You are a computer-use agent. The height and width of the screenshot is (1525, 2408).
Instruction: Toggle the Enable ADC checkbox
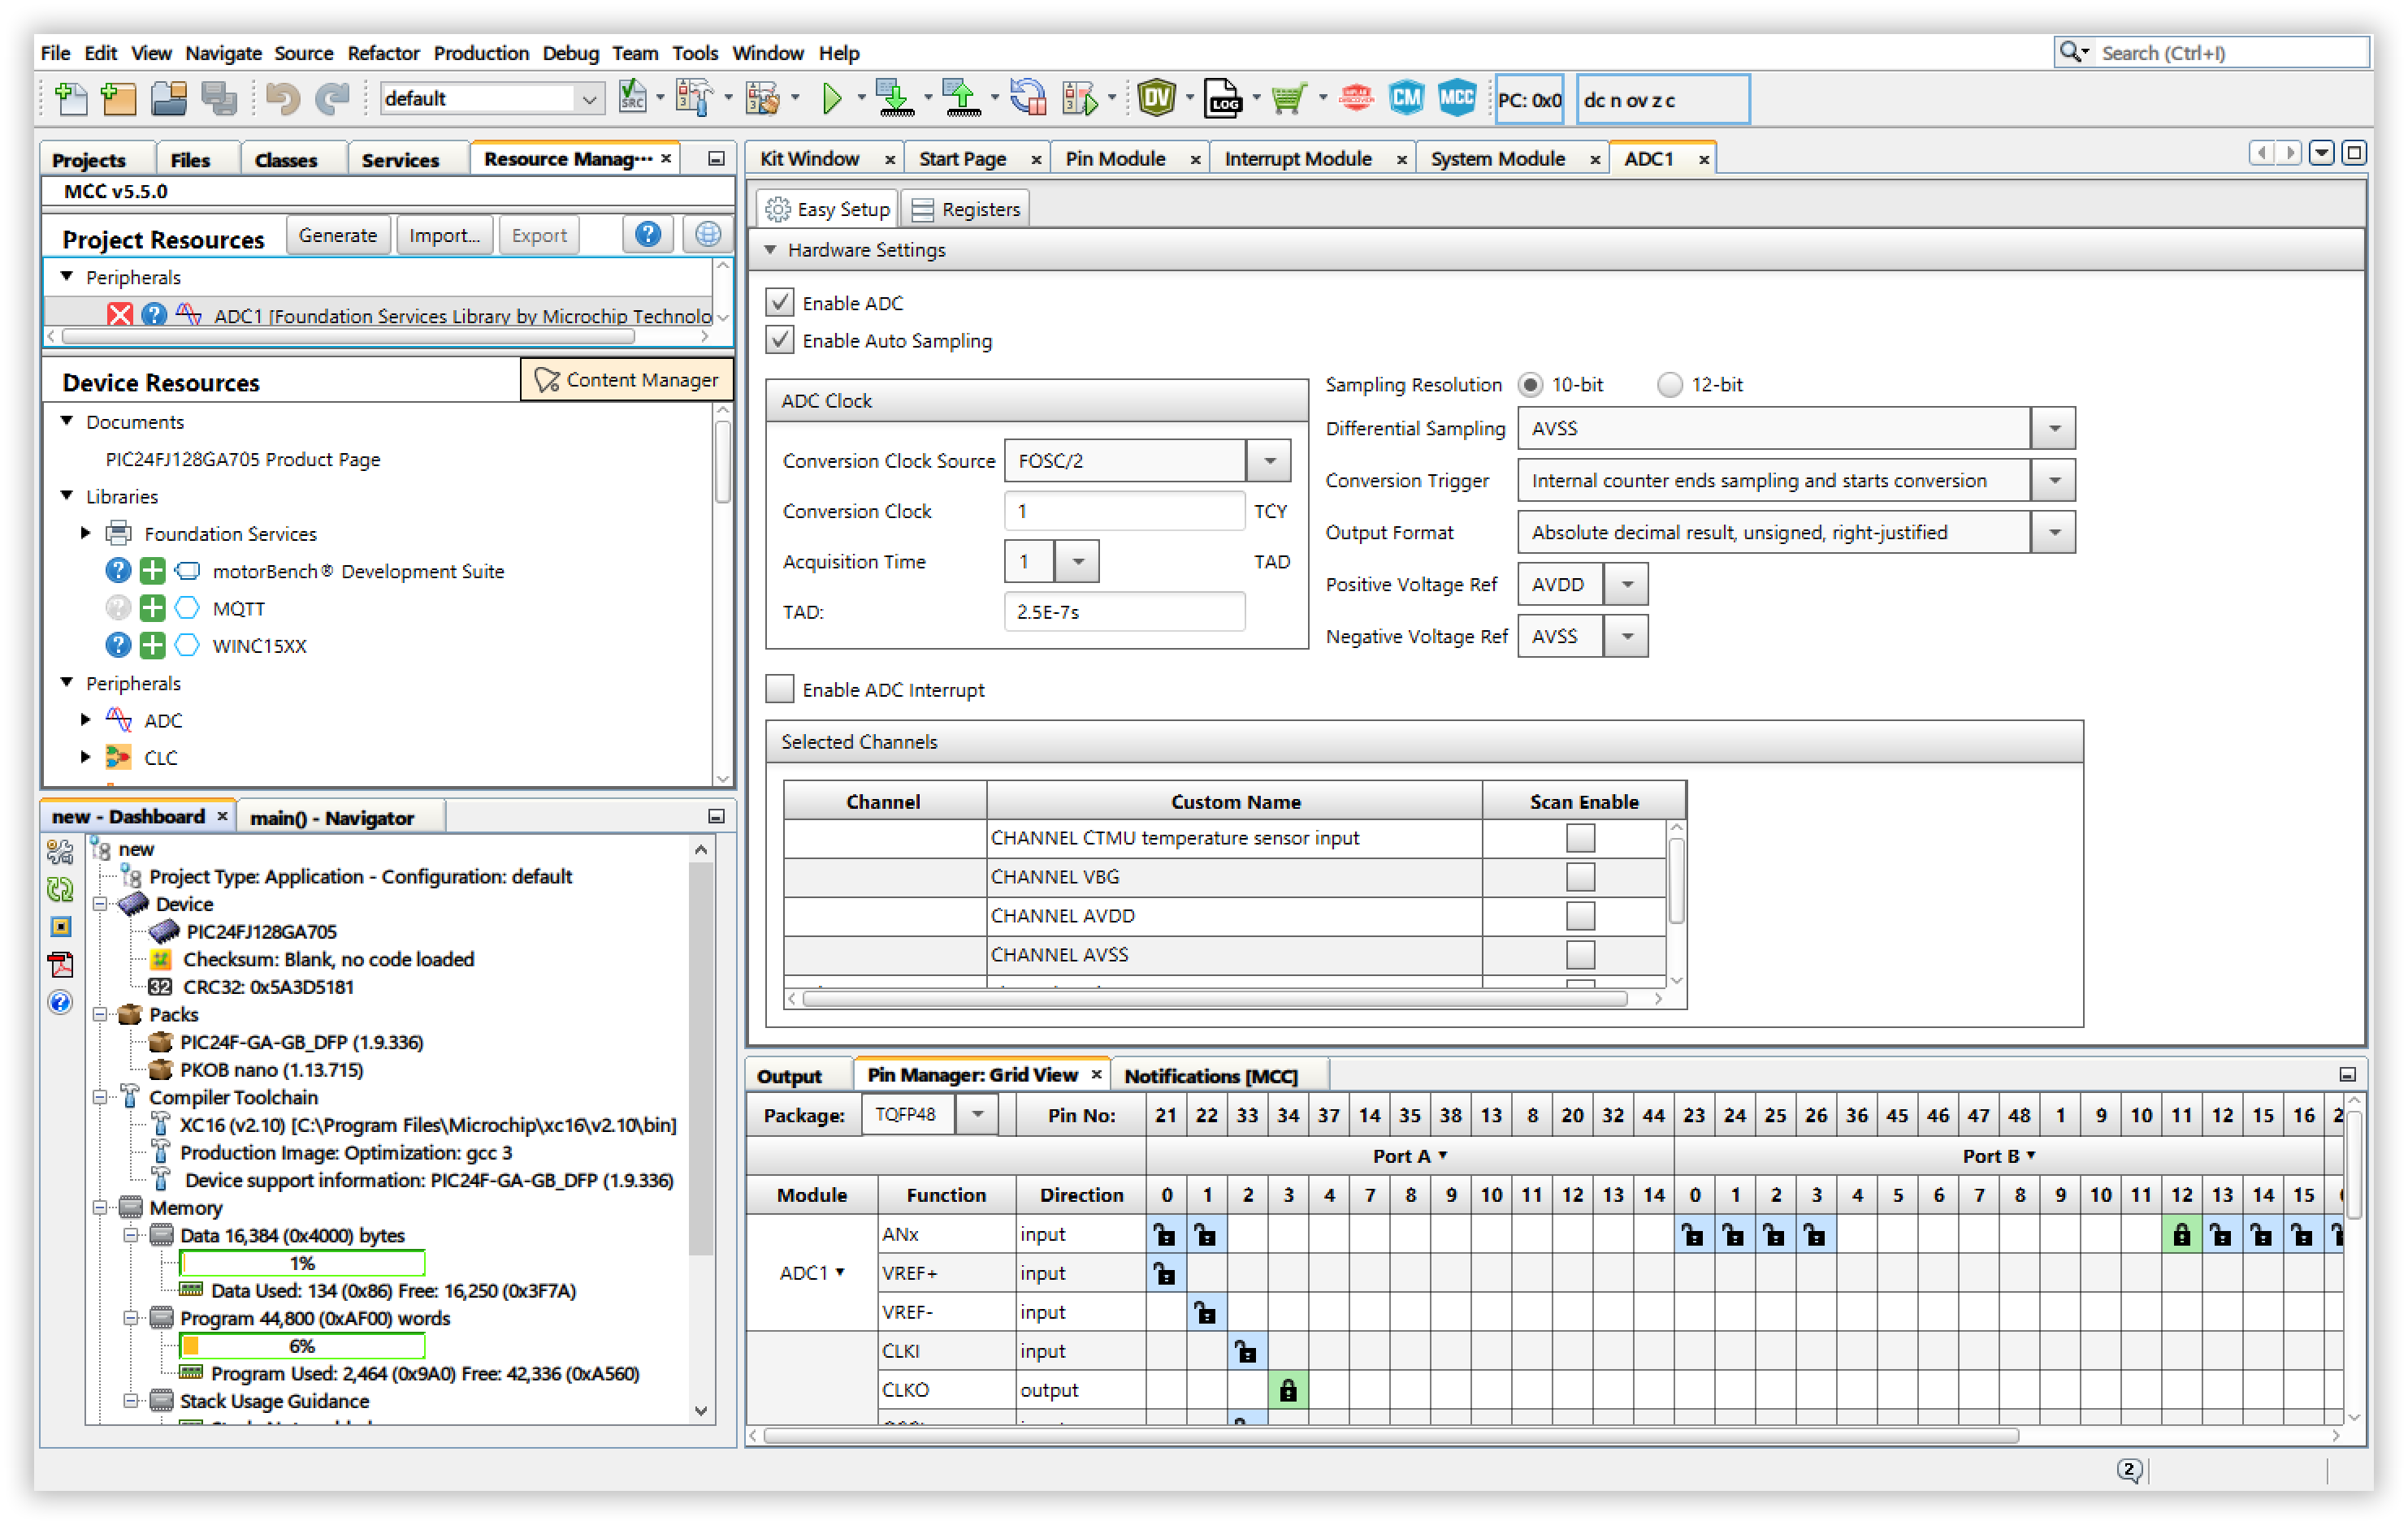click(x=780, y=302)
